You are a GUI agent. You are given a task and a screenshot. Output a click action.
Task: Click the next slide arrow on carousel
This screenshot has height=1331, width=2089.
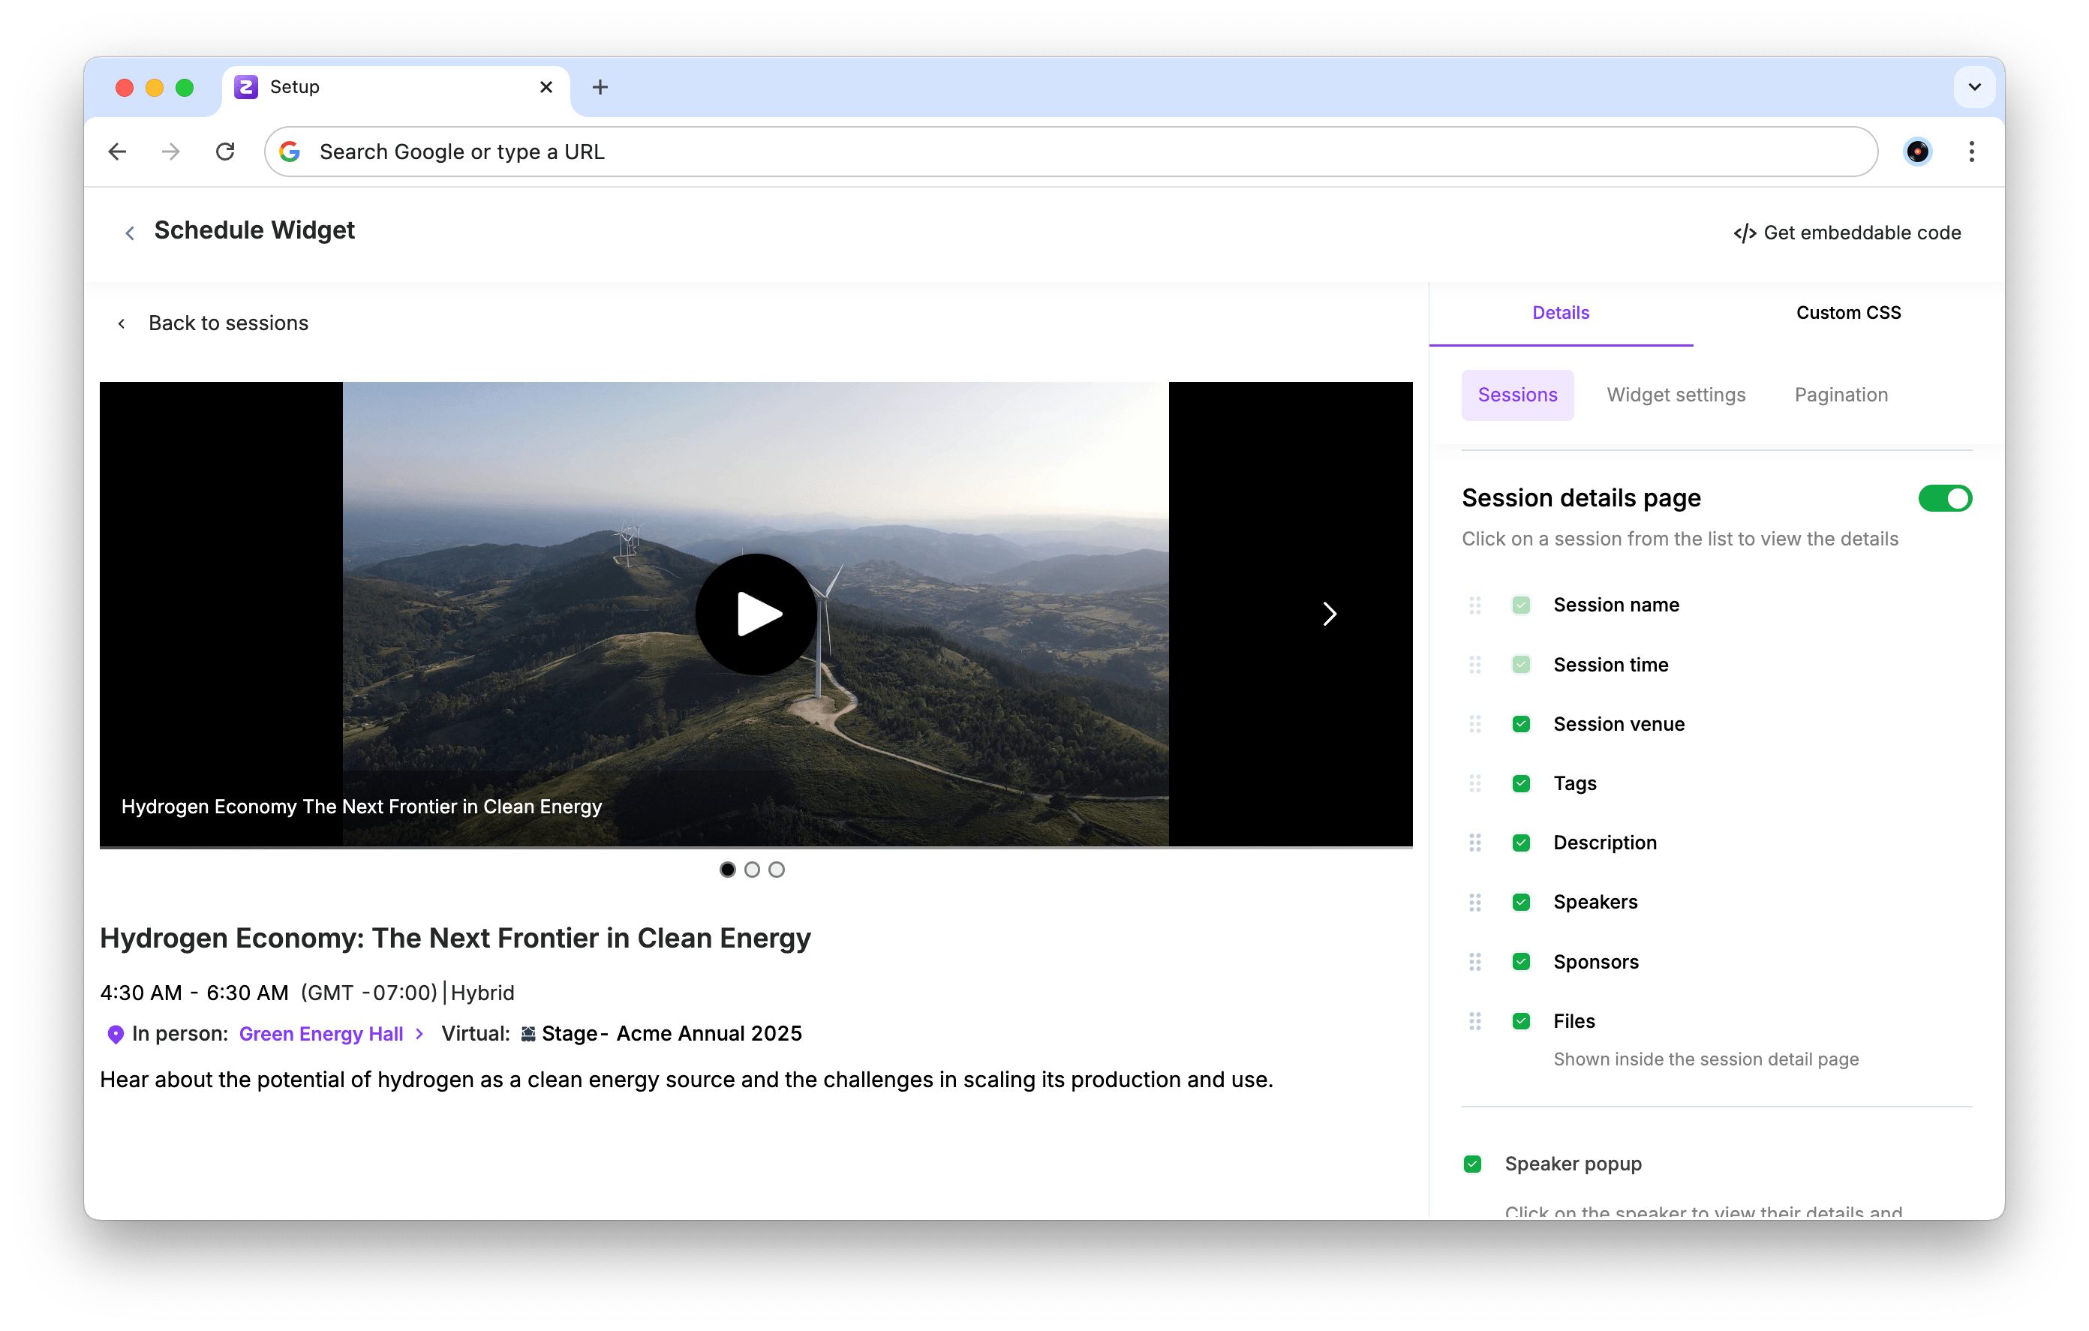coord(1329,614)
